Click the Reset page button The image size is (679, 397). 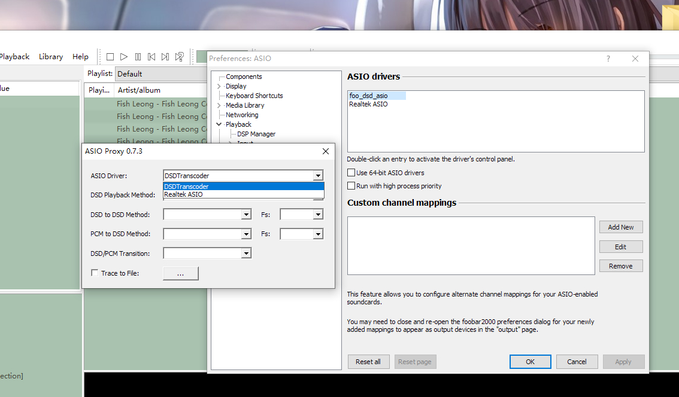(x=415, y=362)
